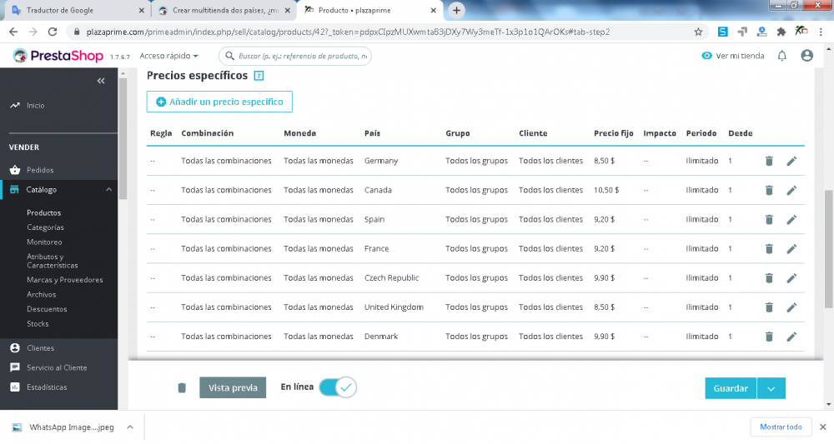The height and width of the screenshot is (444, 834).
Task: Toggle the En línea switch
Action: (338, 387)
